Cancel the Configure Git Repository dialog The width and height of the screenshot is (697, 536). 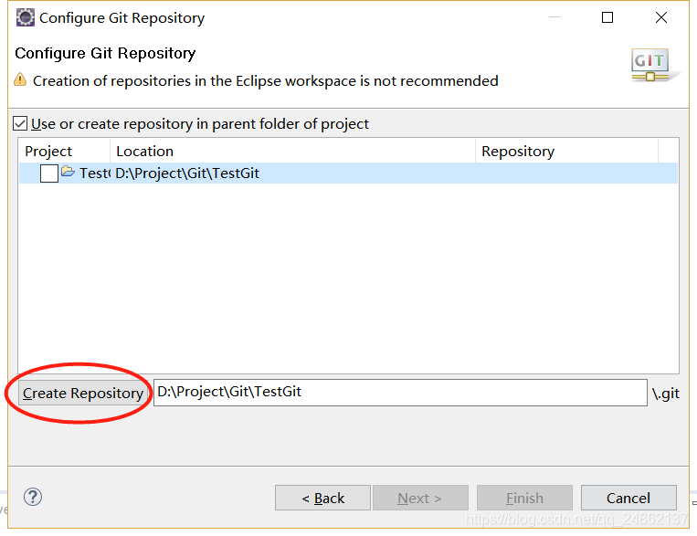coord(628,498)
